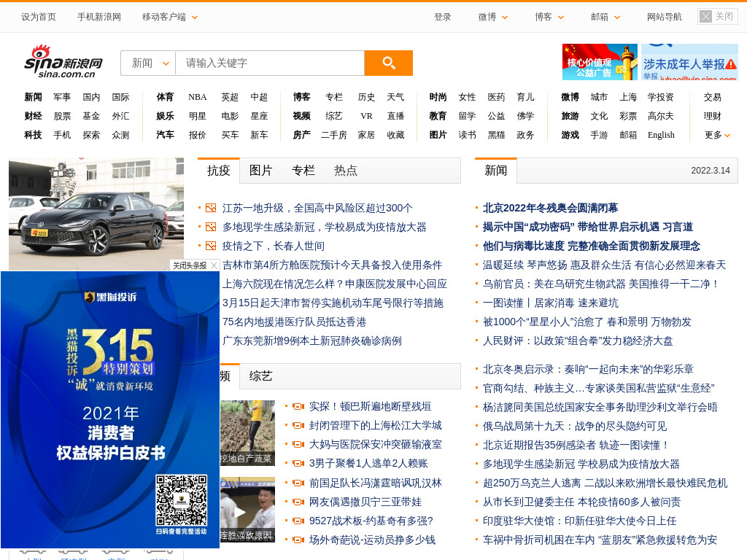
Task: Click 二手房 navigation link
Action: coord(333,135)
